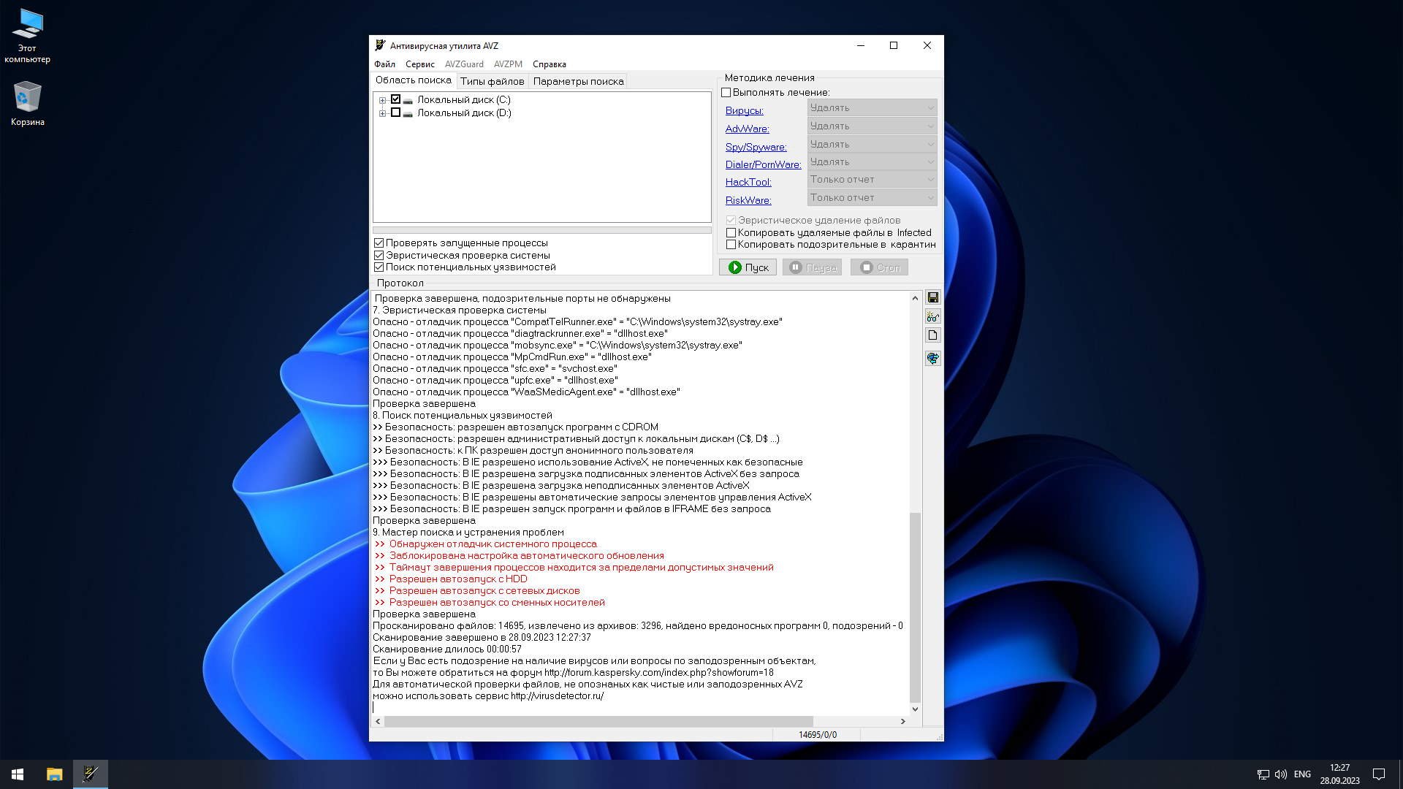
Task: Toggle Проверять запущенные процессы checkbox
Action: 379,243
